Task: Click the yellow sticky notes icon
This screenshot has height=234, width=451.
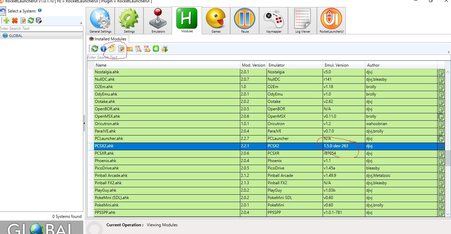Action: point(112,49)
